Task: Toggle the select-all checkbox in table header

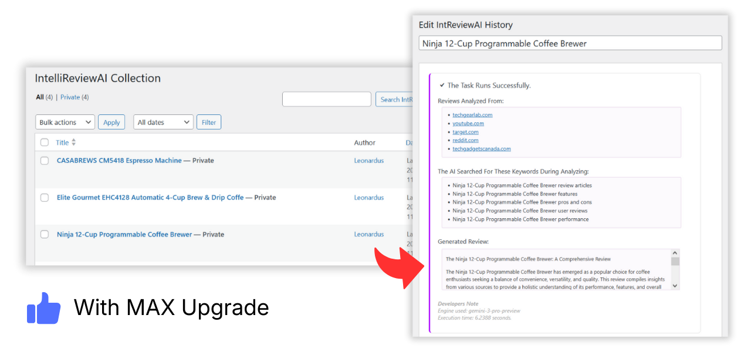Action: (x=45, y=143)
